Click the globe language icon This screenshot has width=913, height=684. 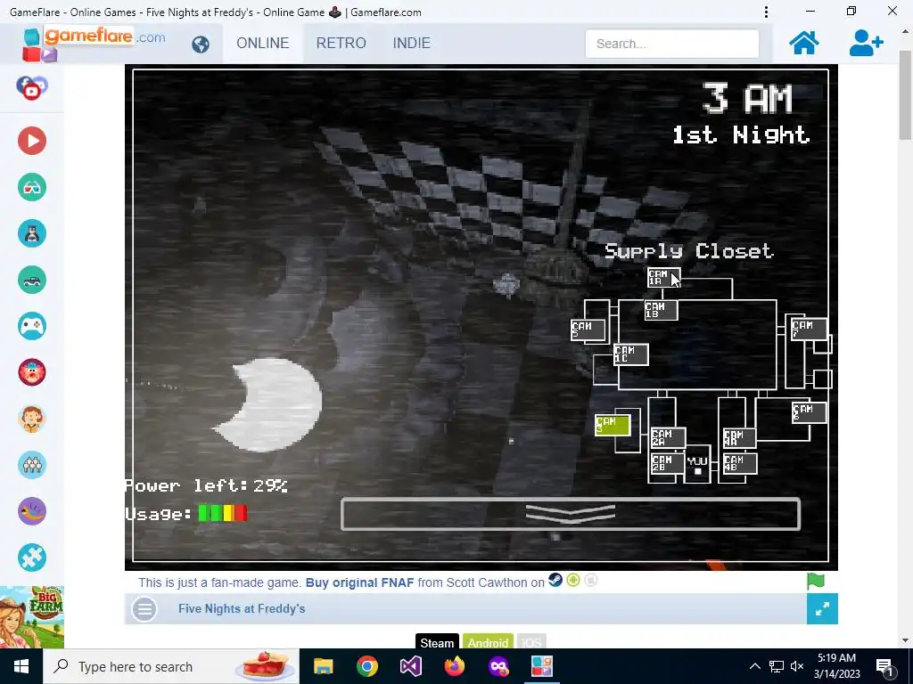coord(201,45)
